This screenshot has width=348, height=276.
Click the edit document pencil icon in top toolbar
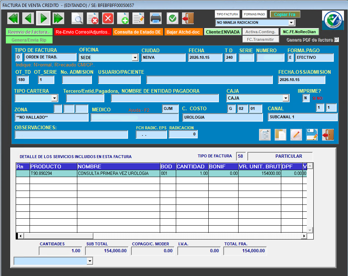point(138,18)
